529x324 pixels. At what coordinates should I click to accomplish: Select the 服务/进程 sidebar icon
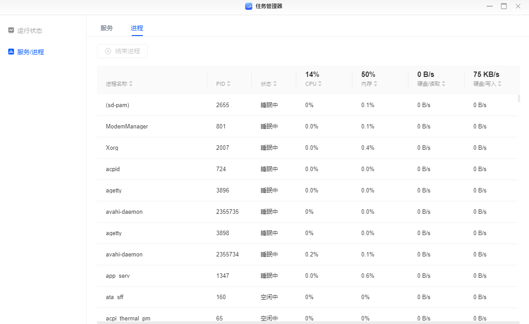point(11,52)
